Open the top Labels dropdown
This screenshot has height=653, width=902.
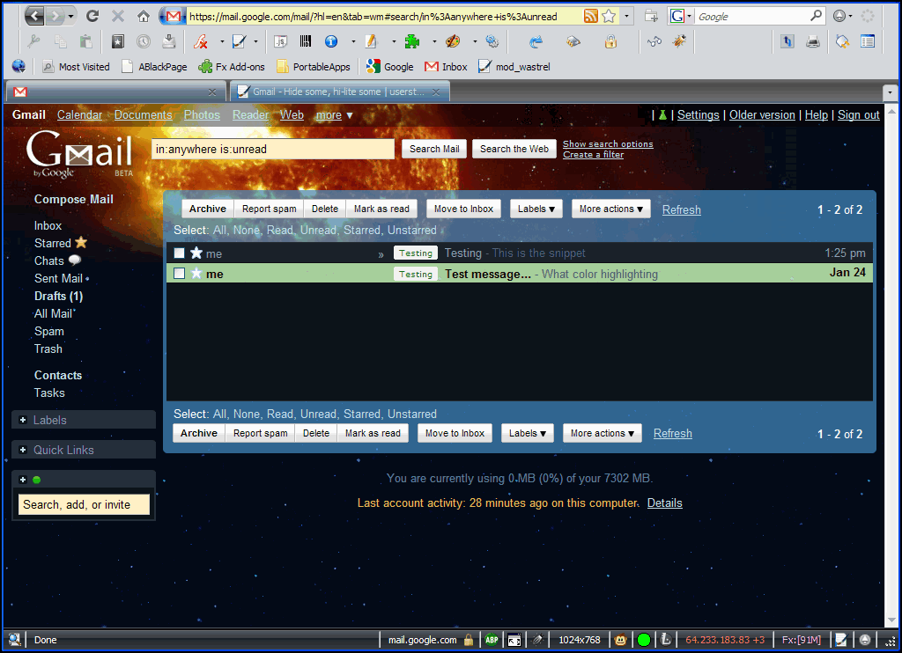(x=536, y=209)
